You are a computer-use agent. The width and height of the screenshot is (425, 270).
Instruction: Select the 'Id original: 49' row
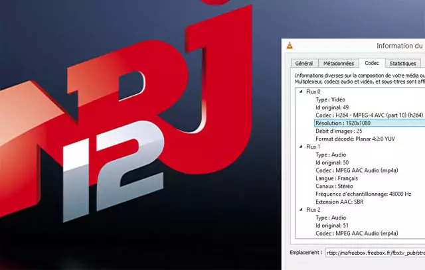pyautogui.click(x=332, y=107)
